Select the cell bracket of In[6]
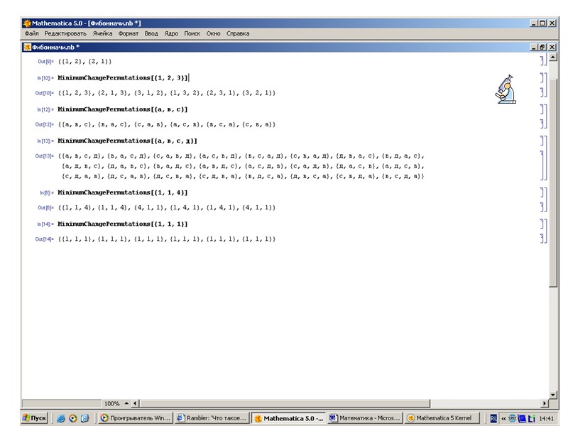The height and width of the screenshot is (426, 568). [x=542, y=192]
